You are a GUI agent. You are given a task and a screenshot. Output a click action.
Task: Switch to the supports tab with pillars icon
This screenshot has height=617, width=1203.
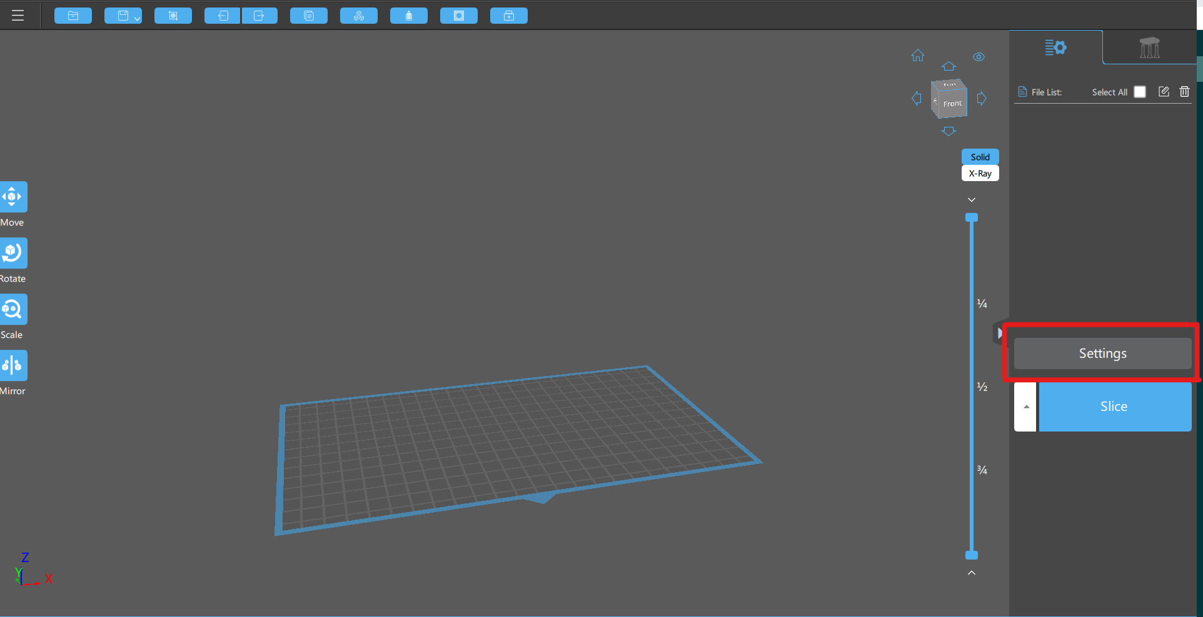pos(1149,47)
